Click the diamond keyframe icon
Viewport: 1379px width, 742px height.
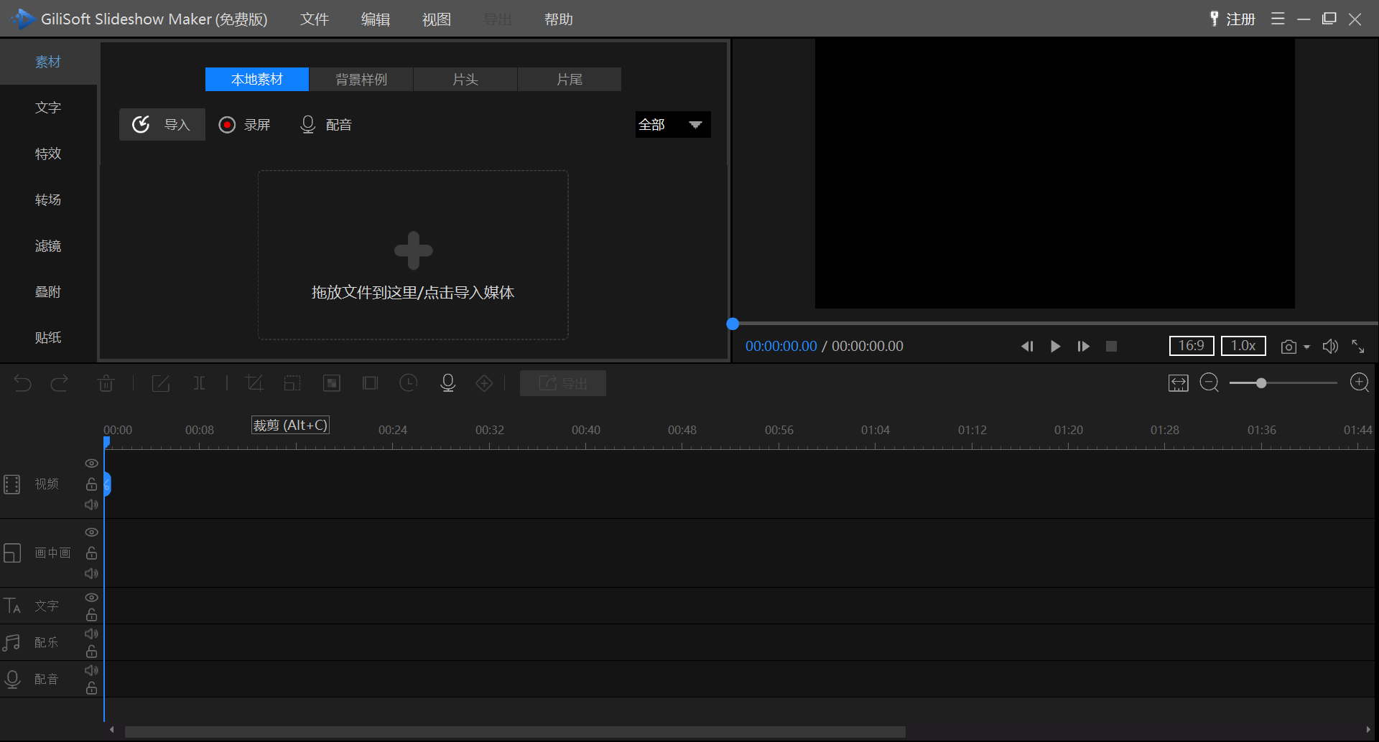coord(485,383)
